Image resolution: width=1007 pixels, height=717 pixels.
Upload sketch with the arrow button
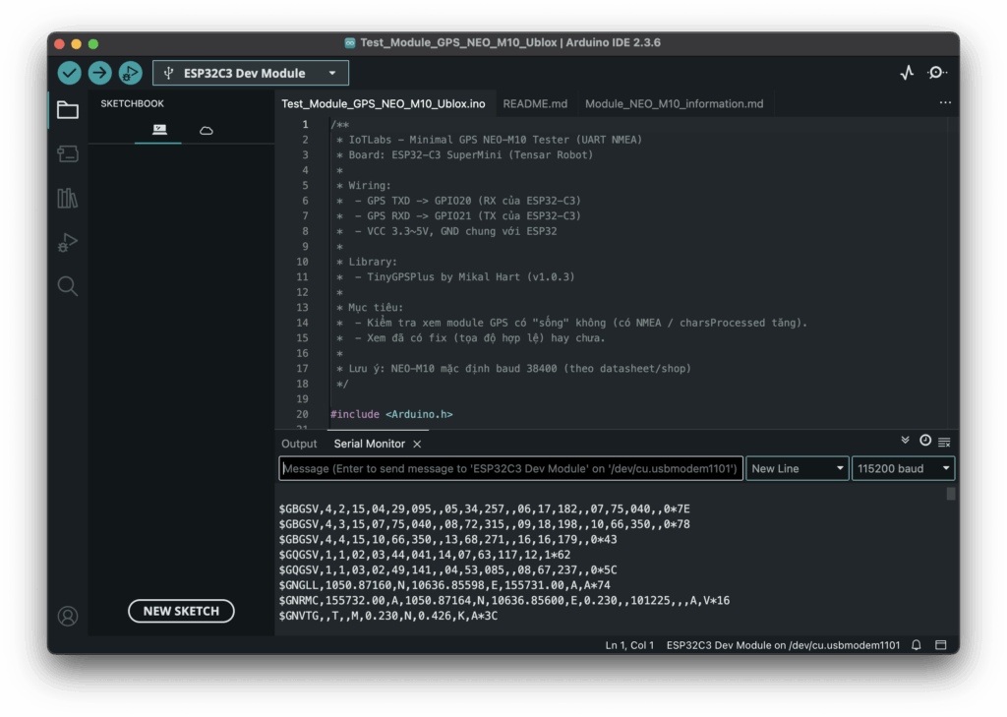99,73
